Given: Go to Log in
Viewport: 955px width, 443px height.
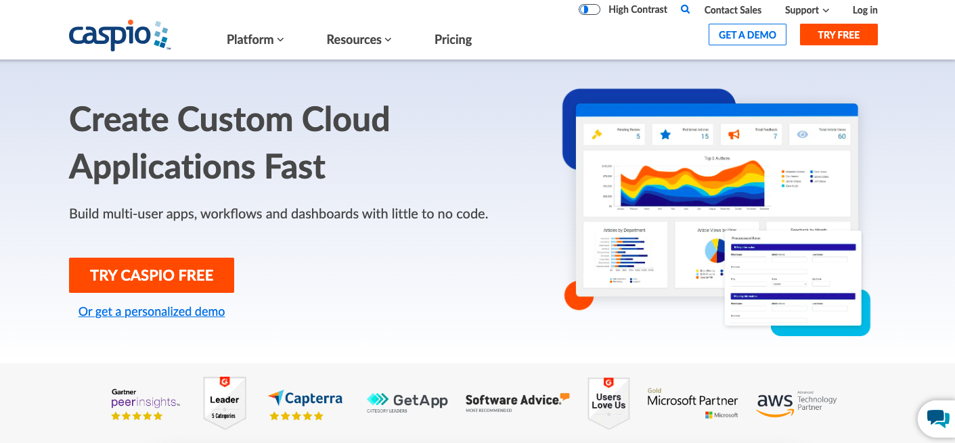Looking at the screenshot, I should [x=865, y=9].
